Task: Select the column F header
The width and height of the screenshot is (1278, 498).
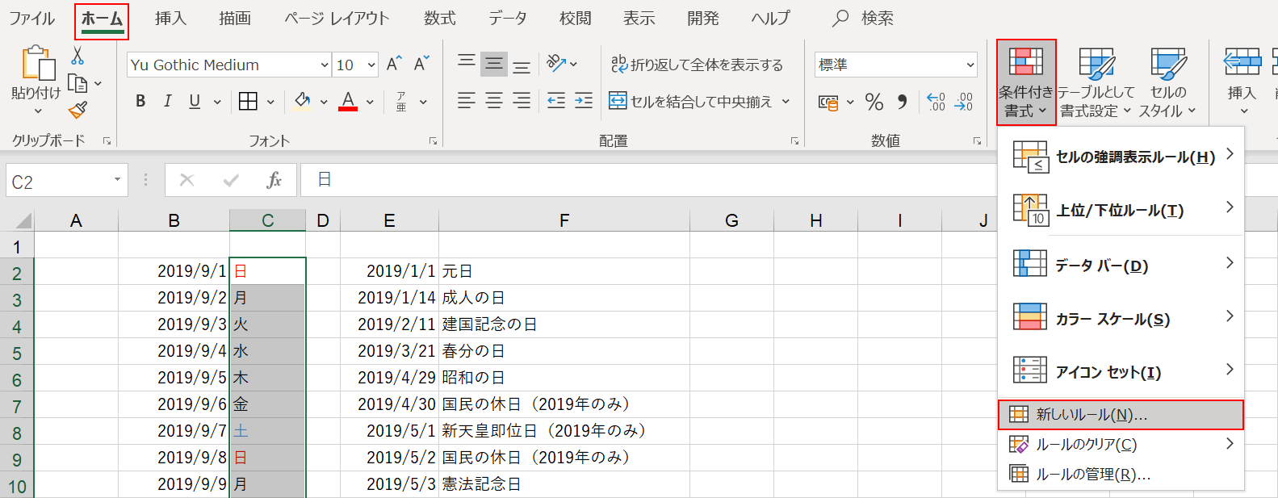Action: [x=564, y=220]
